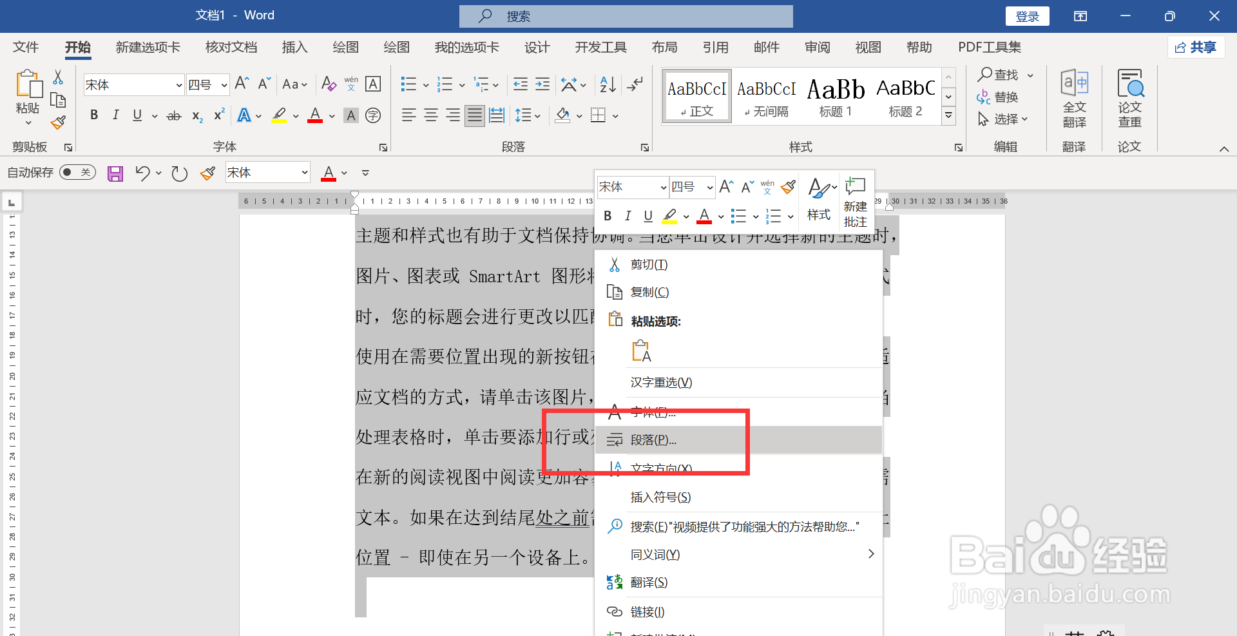The image size is (1237, 636).
Task: Expand the Synonyms submenu arrow
Action: pos(870,554)
